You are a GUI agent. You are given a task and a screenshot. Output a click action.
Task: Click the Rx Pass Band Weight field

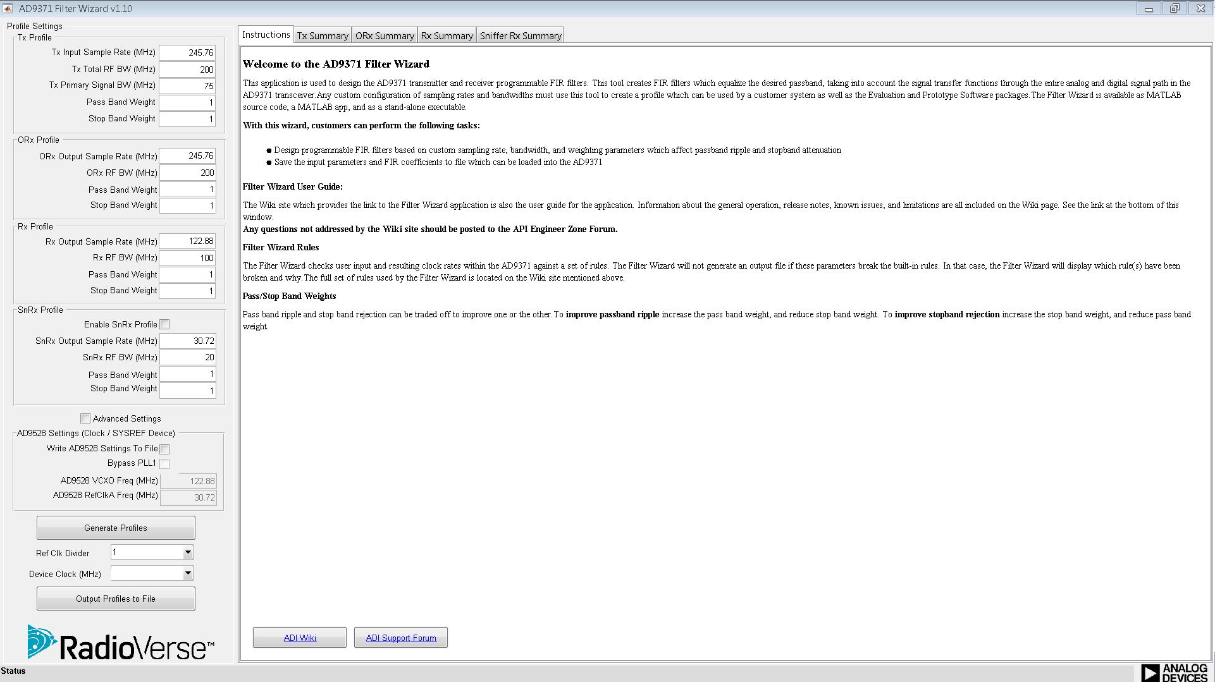pyautogui.click(x=187, y=274)
